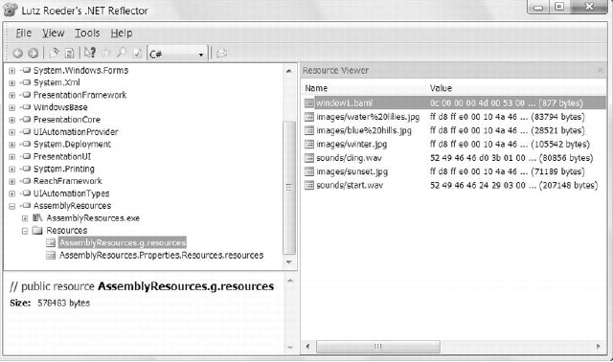613x362 pixels.
Task: Click the window1.baml resource icon
Action: point(309,103)
